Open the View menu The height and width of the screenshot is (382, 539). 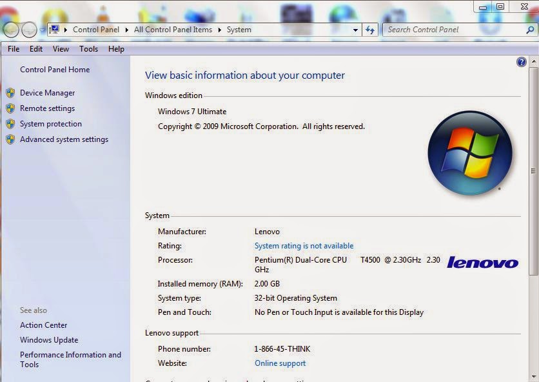[x=61, y=49]
